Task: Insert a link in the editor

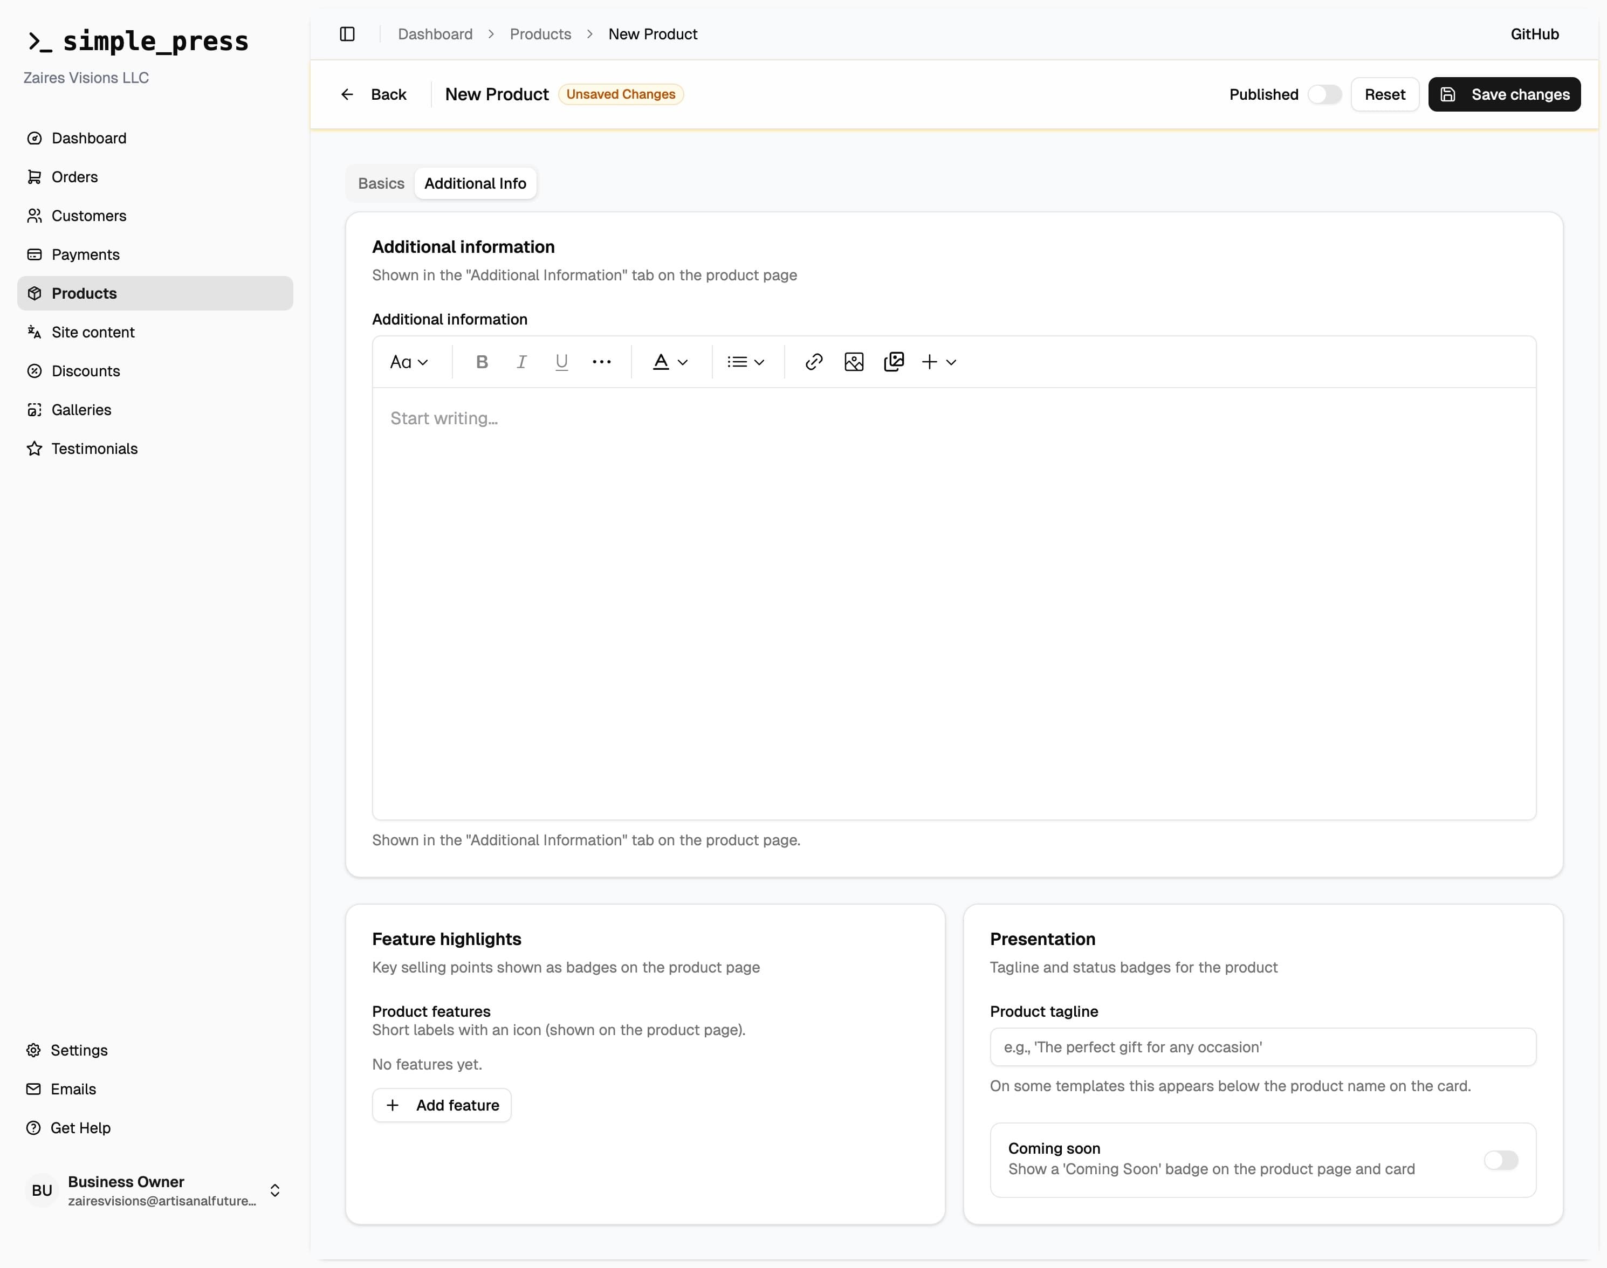Action: [814, 362]
